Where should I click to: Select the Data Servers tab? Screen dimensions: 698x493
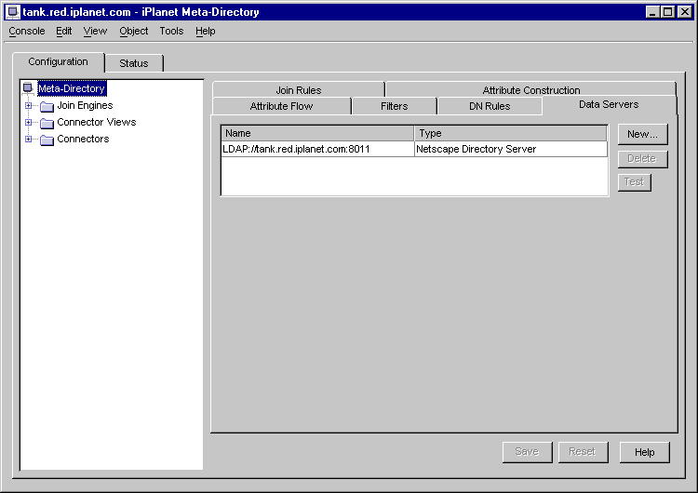(609, 104)
